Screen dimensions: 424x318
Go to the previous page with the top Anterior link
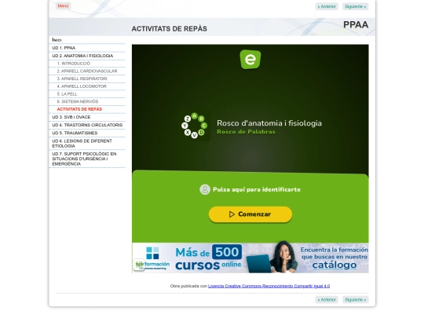(x=327, y=6)
